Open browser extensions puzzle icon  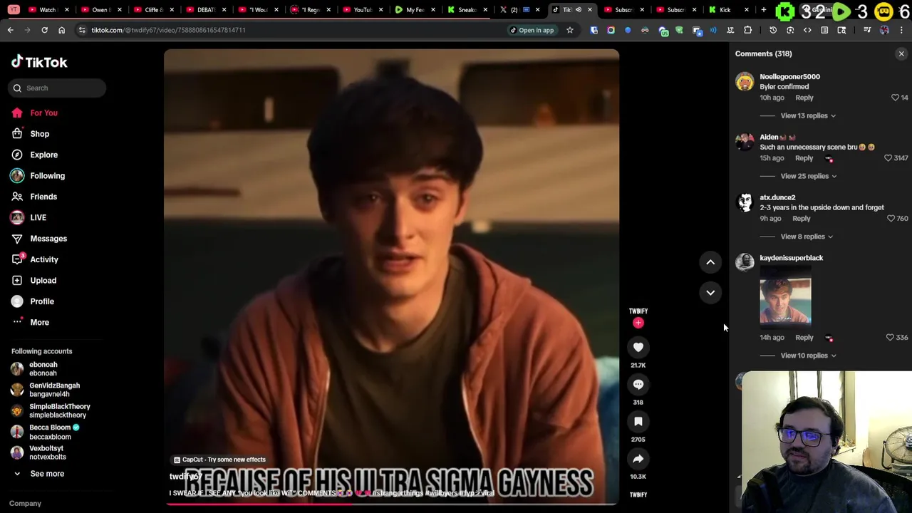[747, 30]
